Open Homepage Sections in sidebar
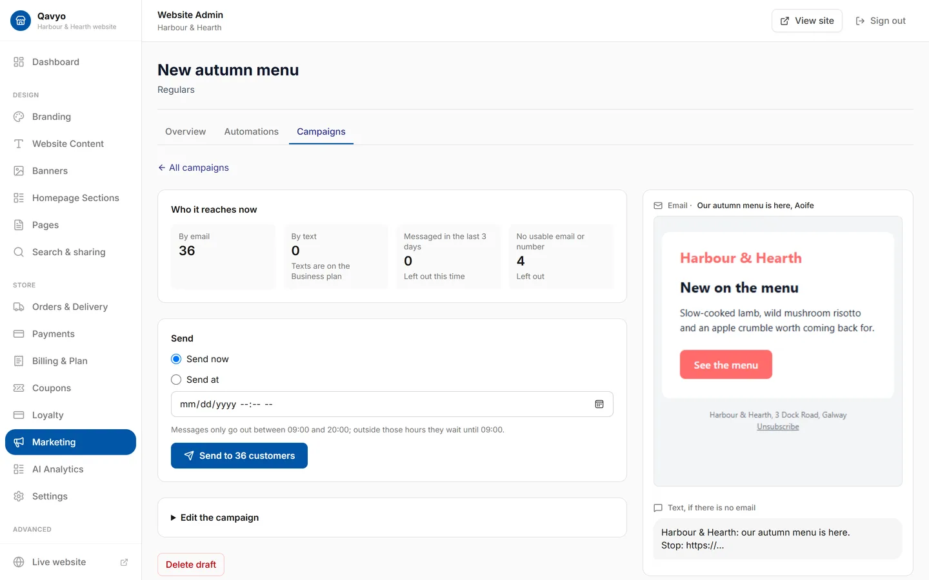Image resolution: width=929 pixels, height=580 pixels. click(x=70, y=198)
